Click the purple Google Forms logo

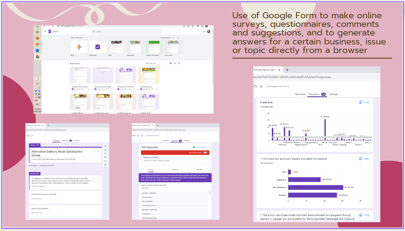tap(50, 32)
